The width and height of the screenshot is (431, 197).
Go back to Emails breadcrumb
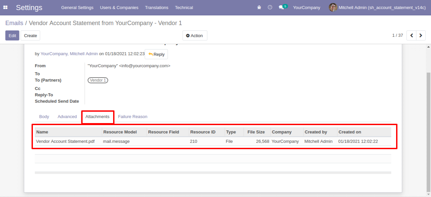click(14, 23)
